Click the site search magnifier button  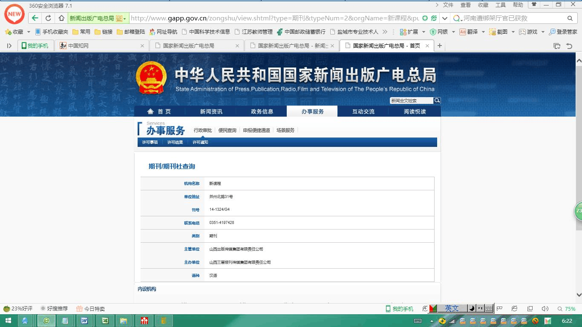(437, 100)
